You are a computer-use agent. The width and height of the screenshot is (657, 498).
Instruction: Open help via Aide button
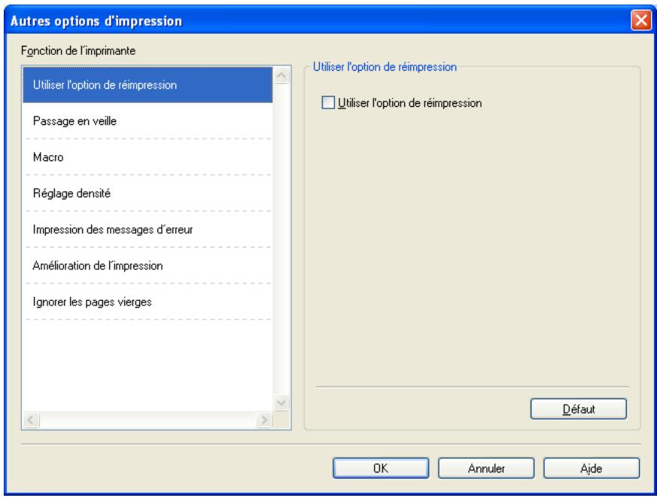coord(592,468)
